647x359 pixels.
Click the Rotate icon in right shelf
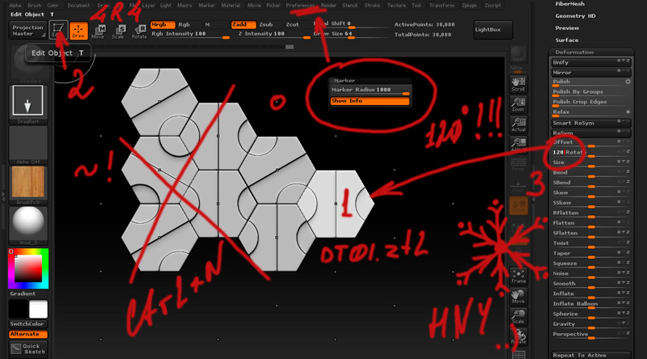(518, 336)
